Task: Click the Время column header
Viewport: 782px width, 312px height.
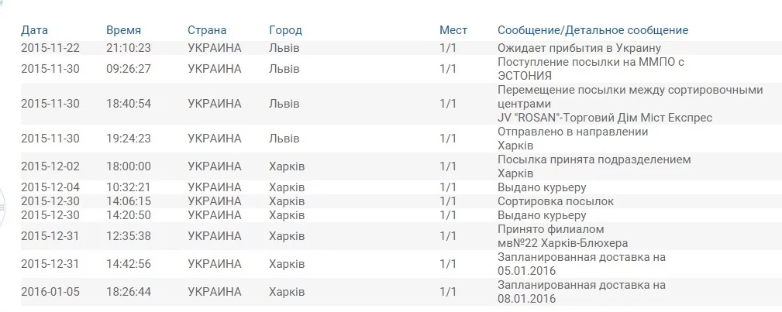Action: tap(123, 30)
